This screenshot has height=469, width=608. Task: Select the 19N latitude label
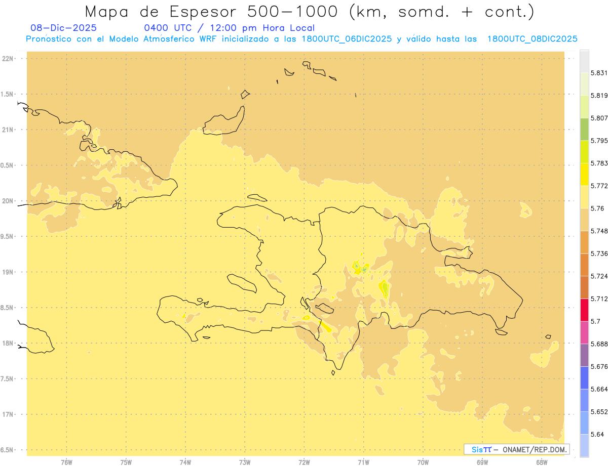point(8,272)
